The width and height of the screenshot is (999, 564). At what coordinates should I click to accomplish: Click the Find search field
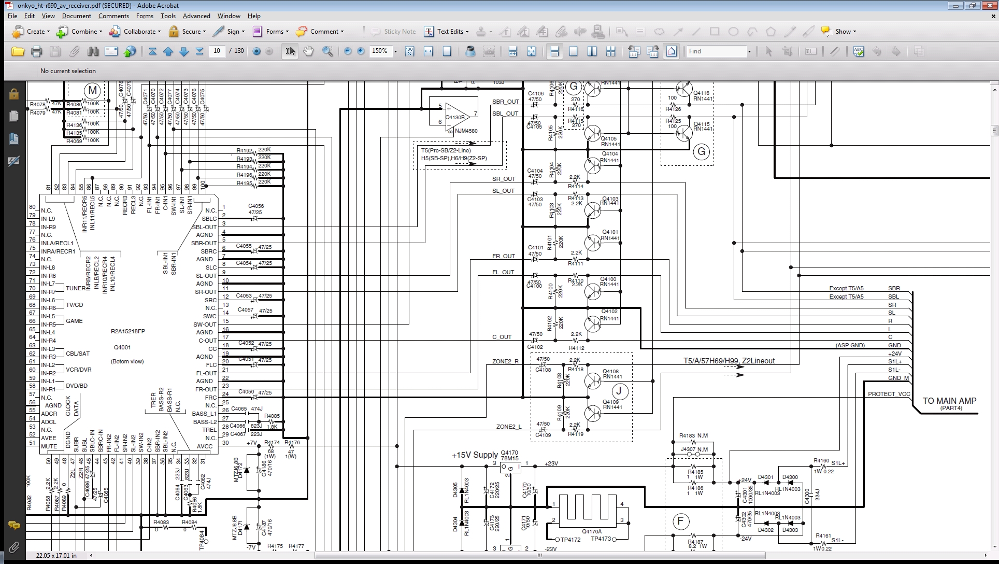pos(716,51)
